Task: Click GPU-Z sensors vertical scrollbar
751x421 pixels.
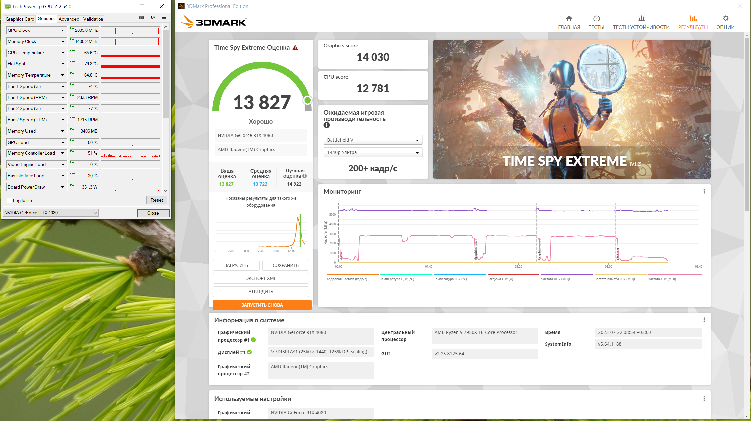Action: [x=166, y=74]
